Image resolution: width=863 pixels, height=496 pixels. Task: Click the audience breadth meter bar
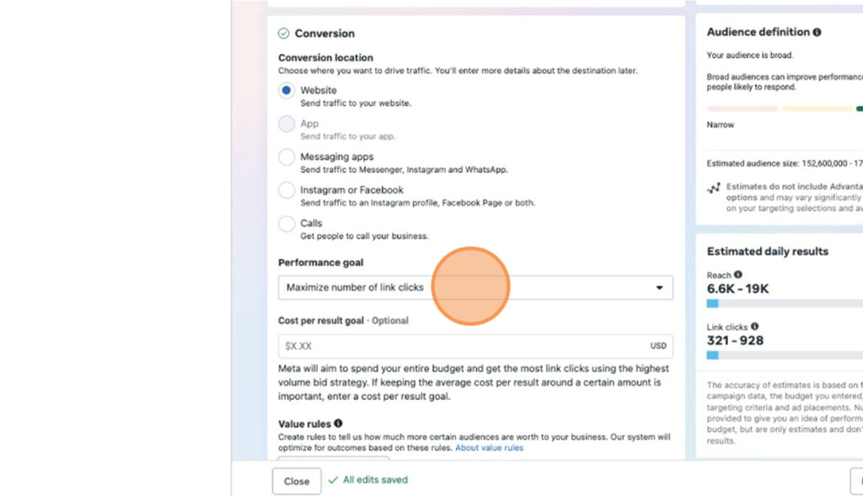tap(784, 109)
